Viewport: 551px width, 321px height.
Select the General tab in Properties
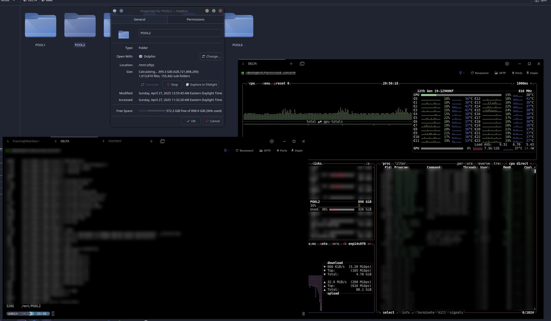[139, 20]
